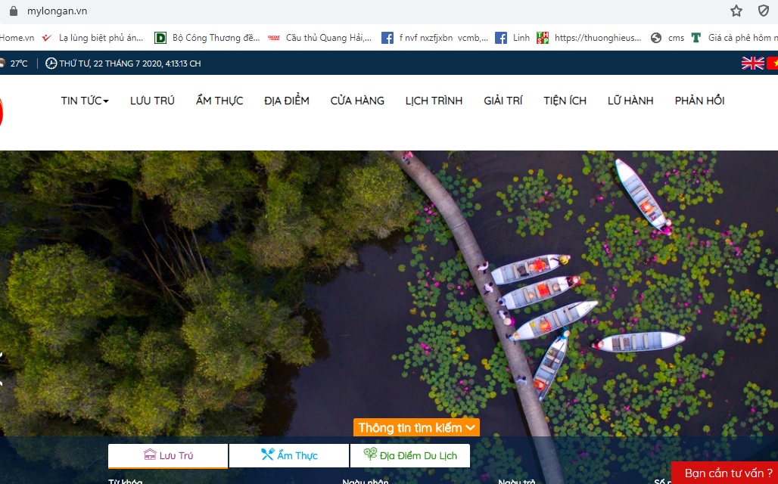This screenshot has height=484, width=778.
Task: Select the Địa Điểm Du Lịch tab
Action: pyautogui.click(x=410, y=455)
